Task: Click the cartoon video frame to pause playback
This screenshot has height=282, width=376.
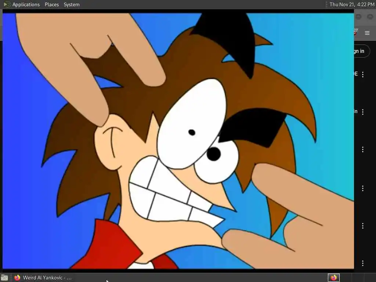Action: [x=178, y=141]
